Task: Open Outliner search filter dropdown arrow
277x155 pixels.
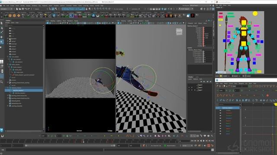Action: click(x=43, y=25)
